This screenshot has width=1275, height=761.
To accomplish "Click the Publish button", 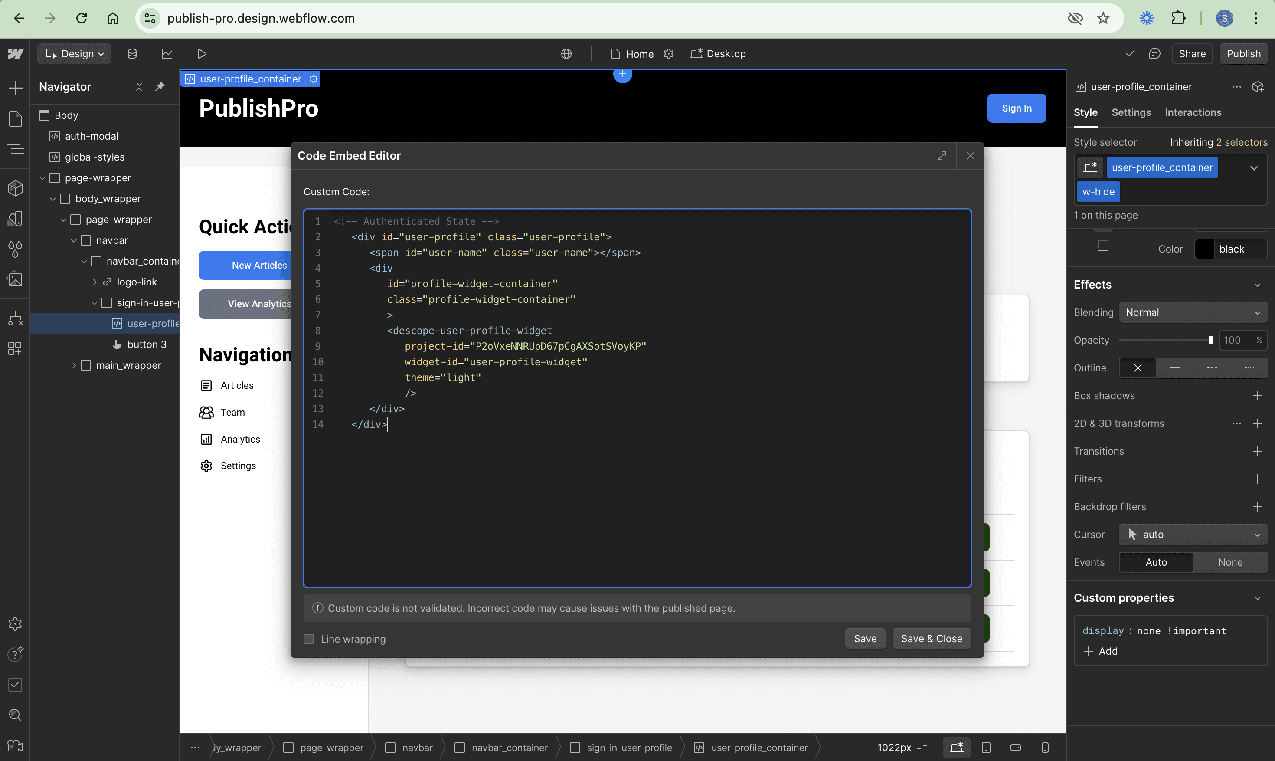I will [x=1243, y=54].
